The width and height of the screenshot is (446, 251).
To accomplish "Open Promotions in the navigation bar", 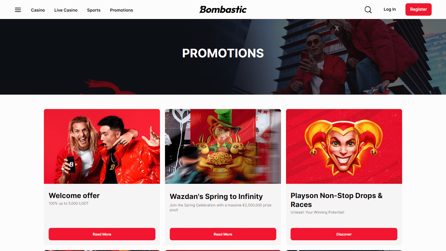I will [x=121, y=10].
